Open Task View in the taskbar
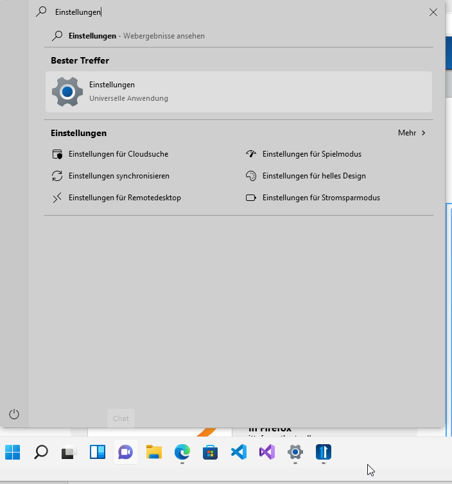Image resolution: width=452 pixels, height=484 pixels. coord(69,452)
